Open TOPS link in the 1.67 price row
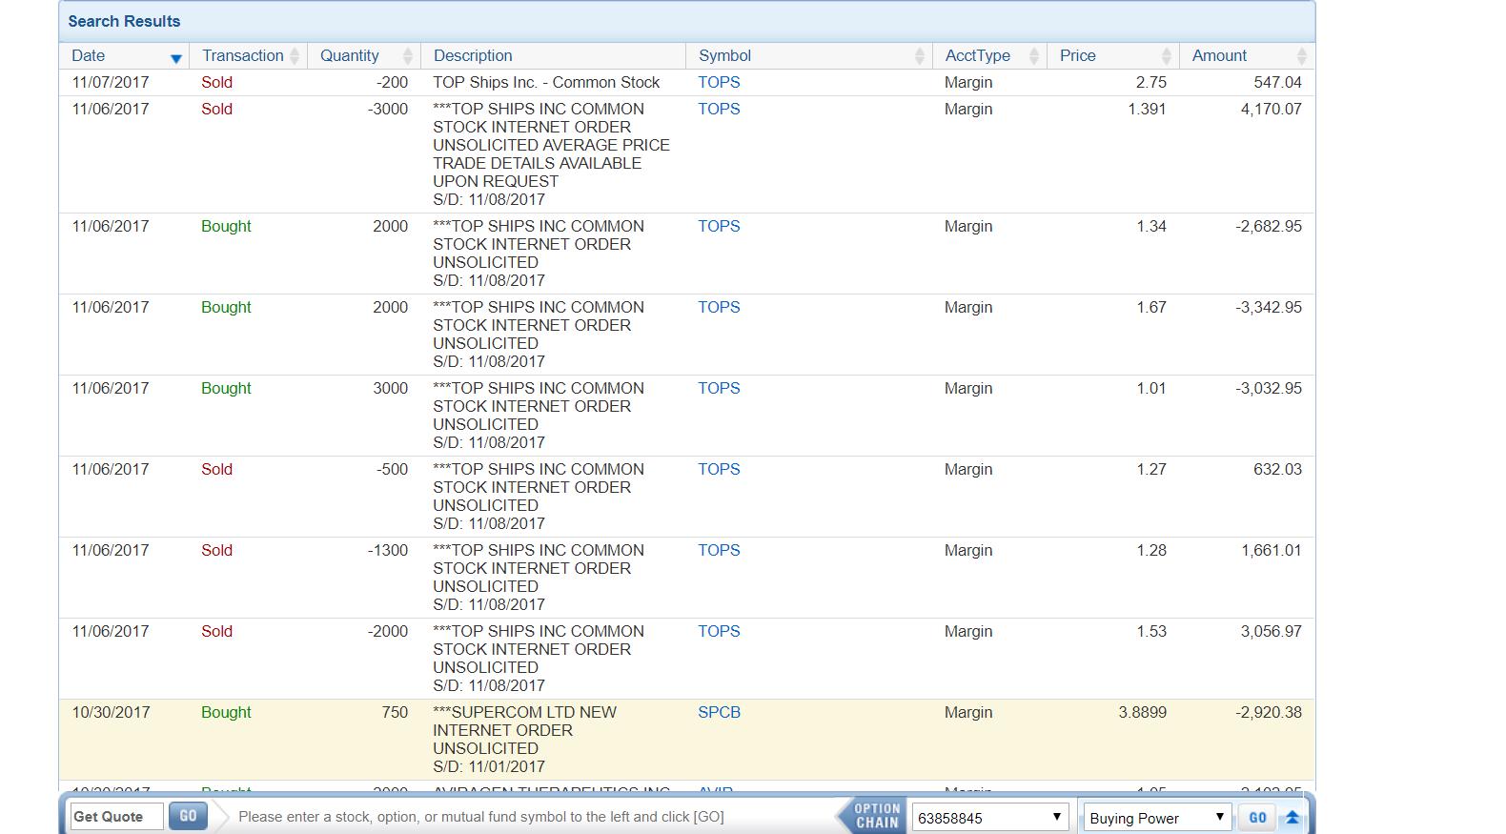This screenshot has height=834, width=1506. tap(719, 308)
